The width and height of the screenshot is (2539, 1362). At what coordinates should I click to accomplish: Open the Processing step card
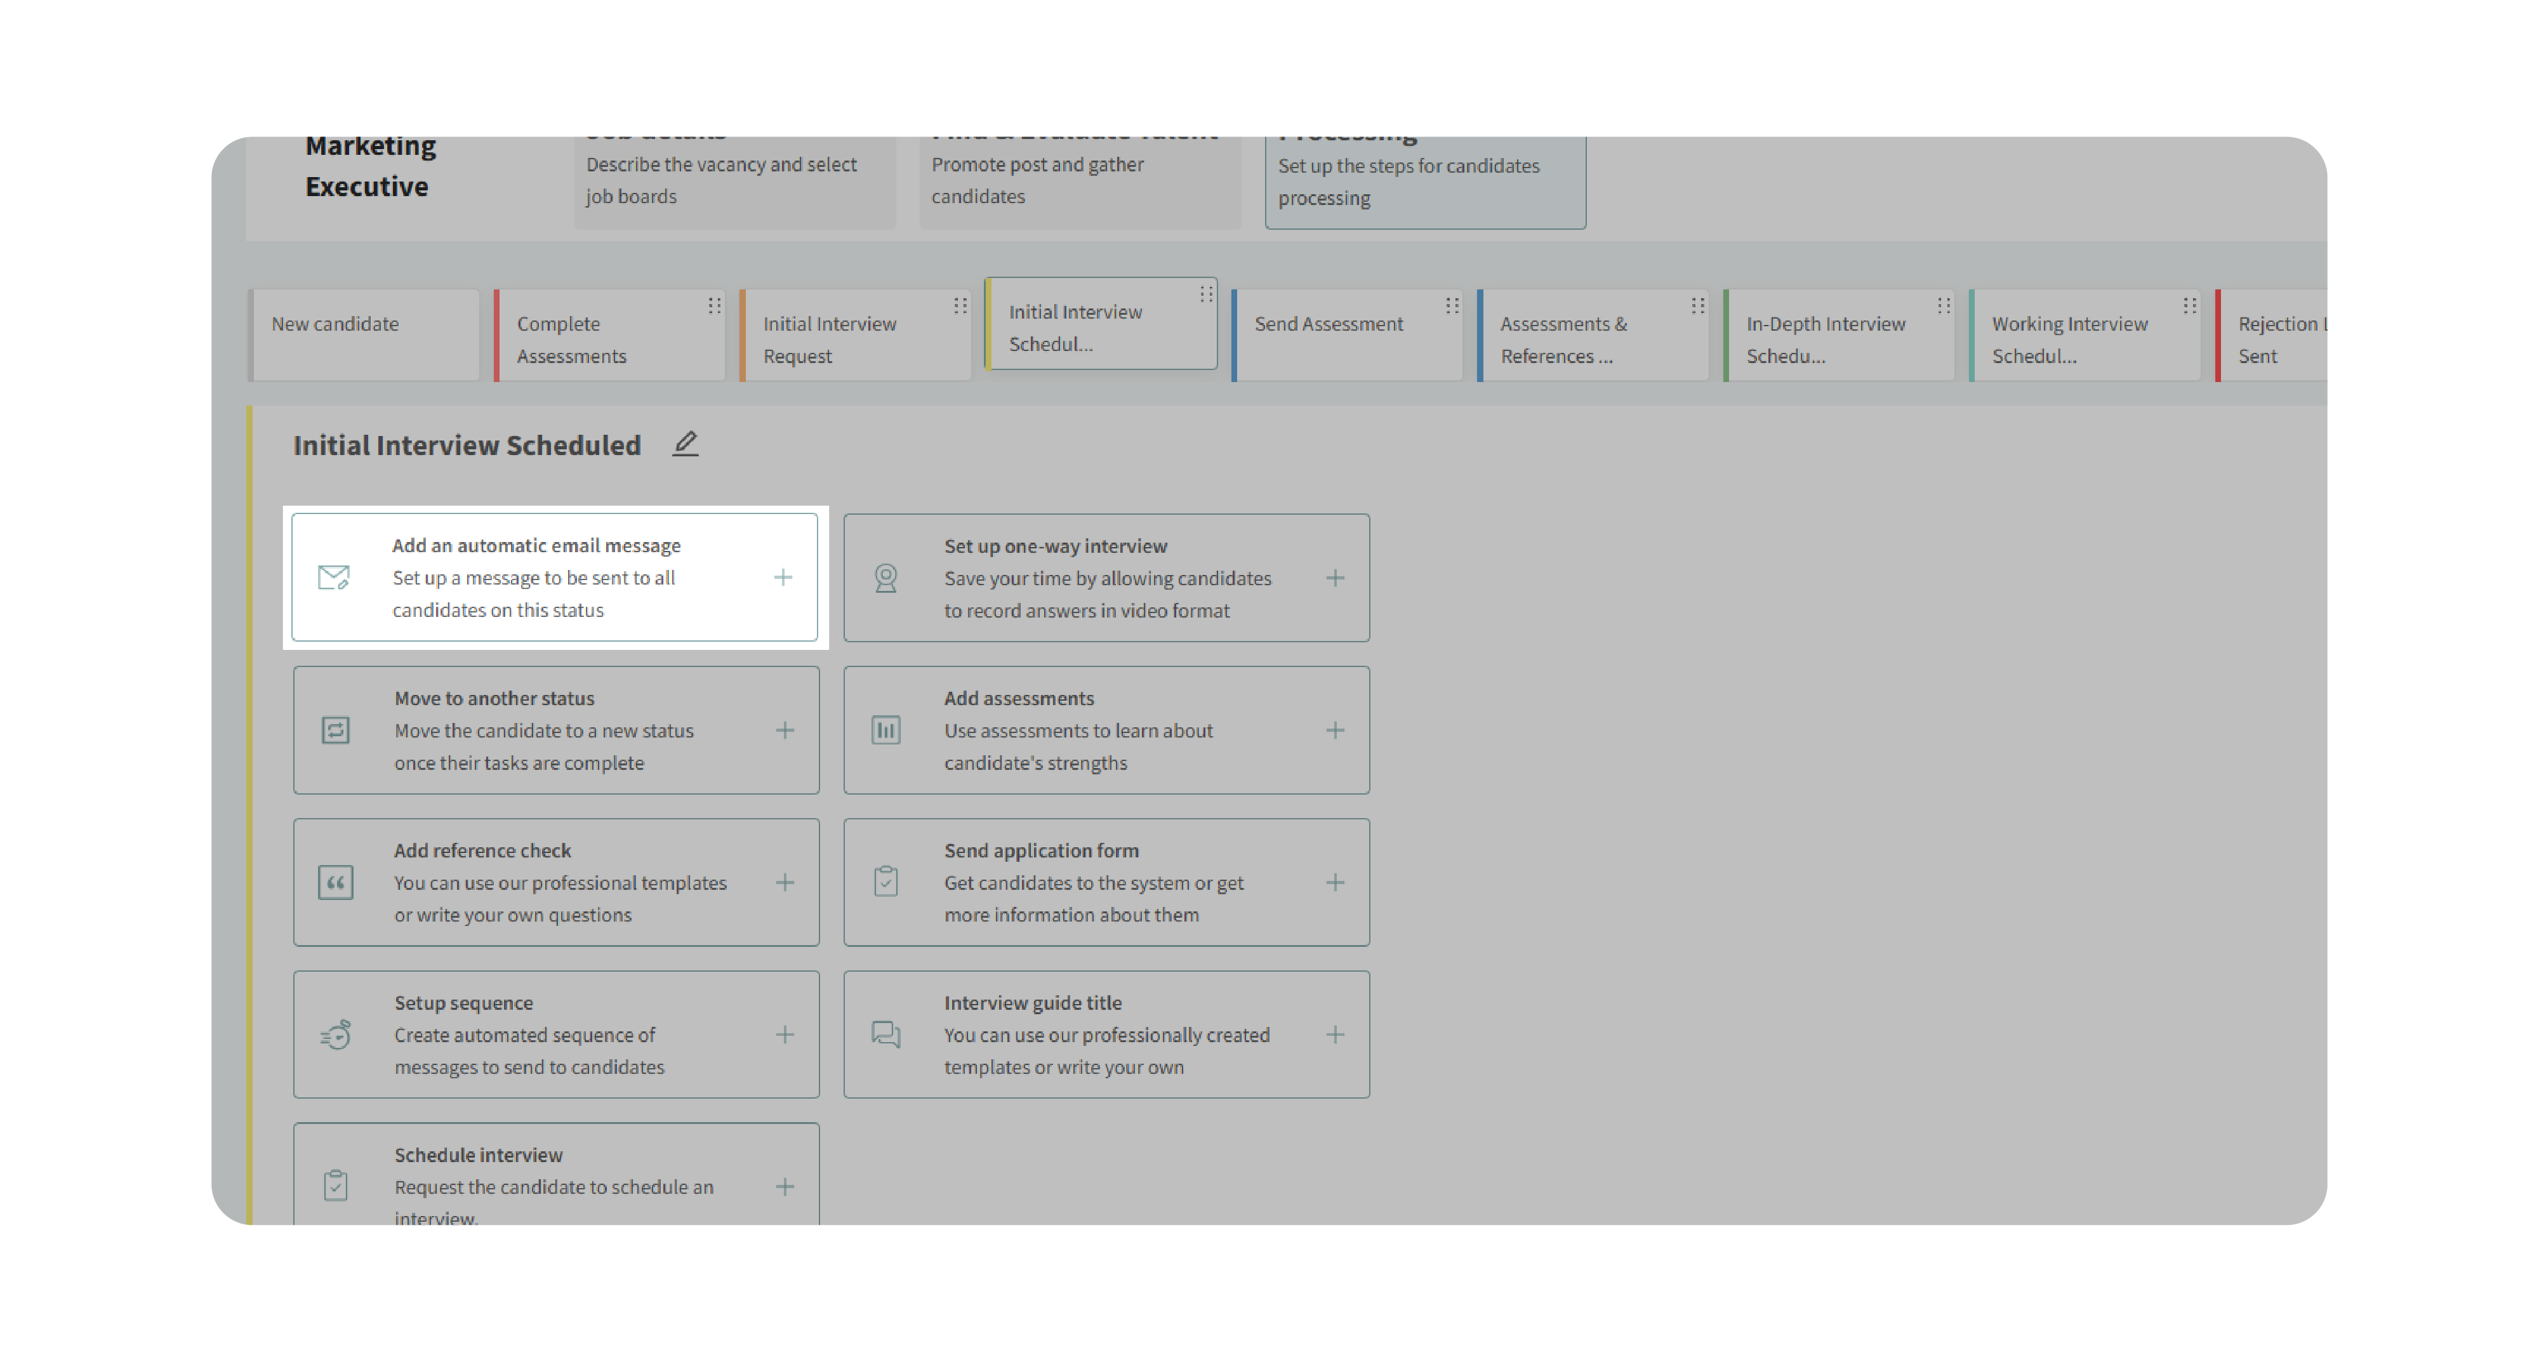pos(1424,182)
